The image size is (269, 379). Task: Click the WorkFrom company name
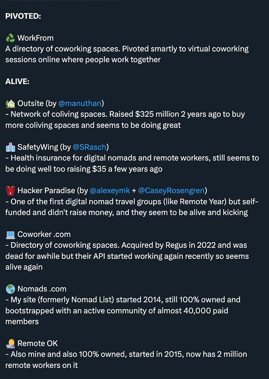[x=35, y=38]
